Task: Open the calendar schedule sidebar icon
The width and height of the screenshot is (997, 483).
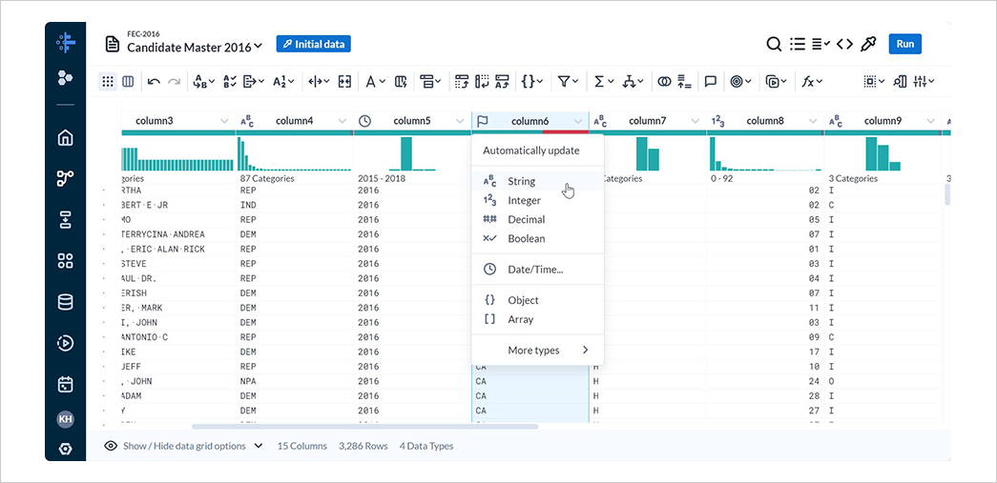Action: tap(65, 384)
